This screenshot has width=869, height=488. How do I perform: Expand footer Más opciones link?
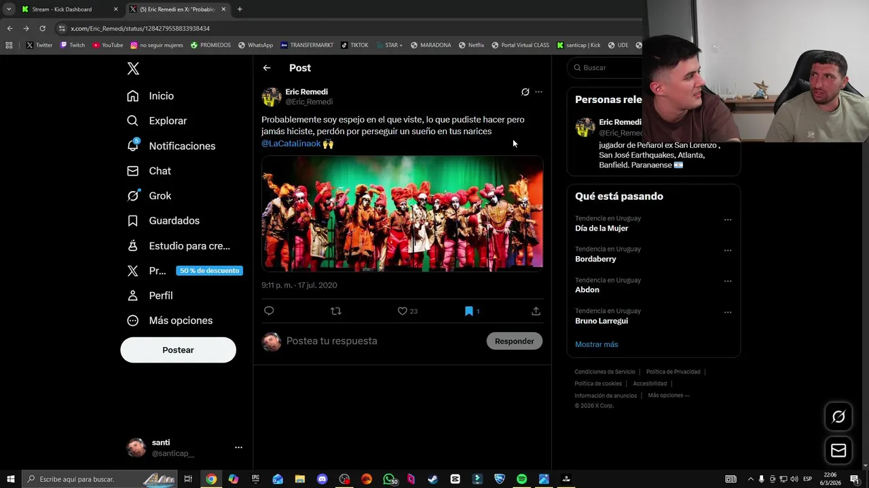(668, 395)
